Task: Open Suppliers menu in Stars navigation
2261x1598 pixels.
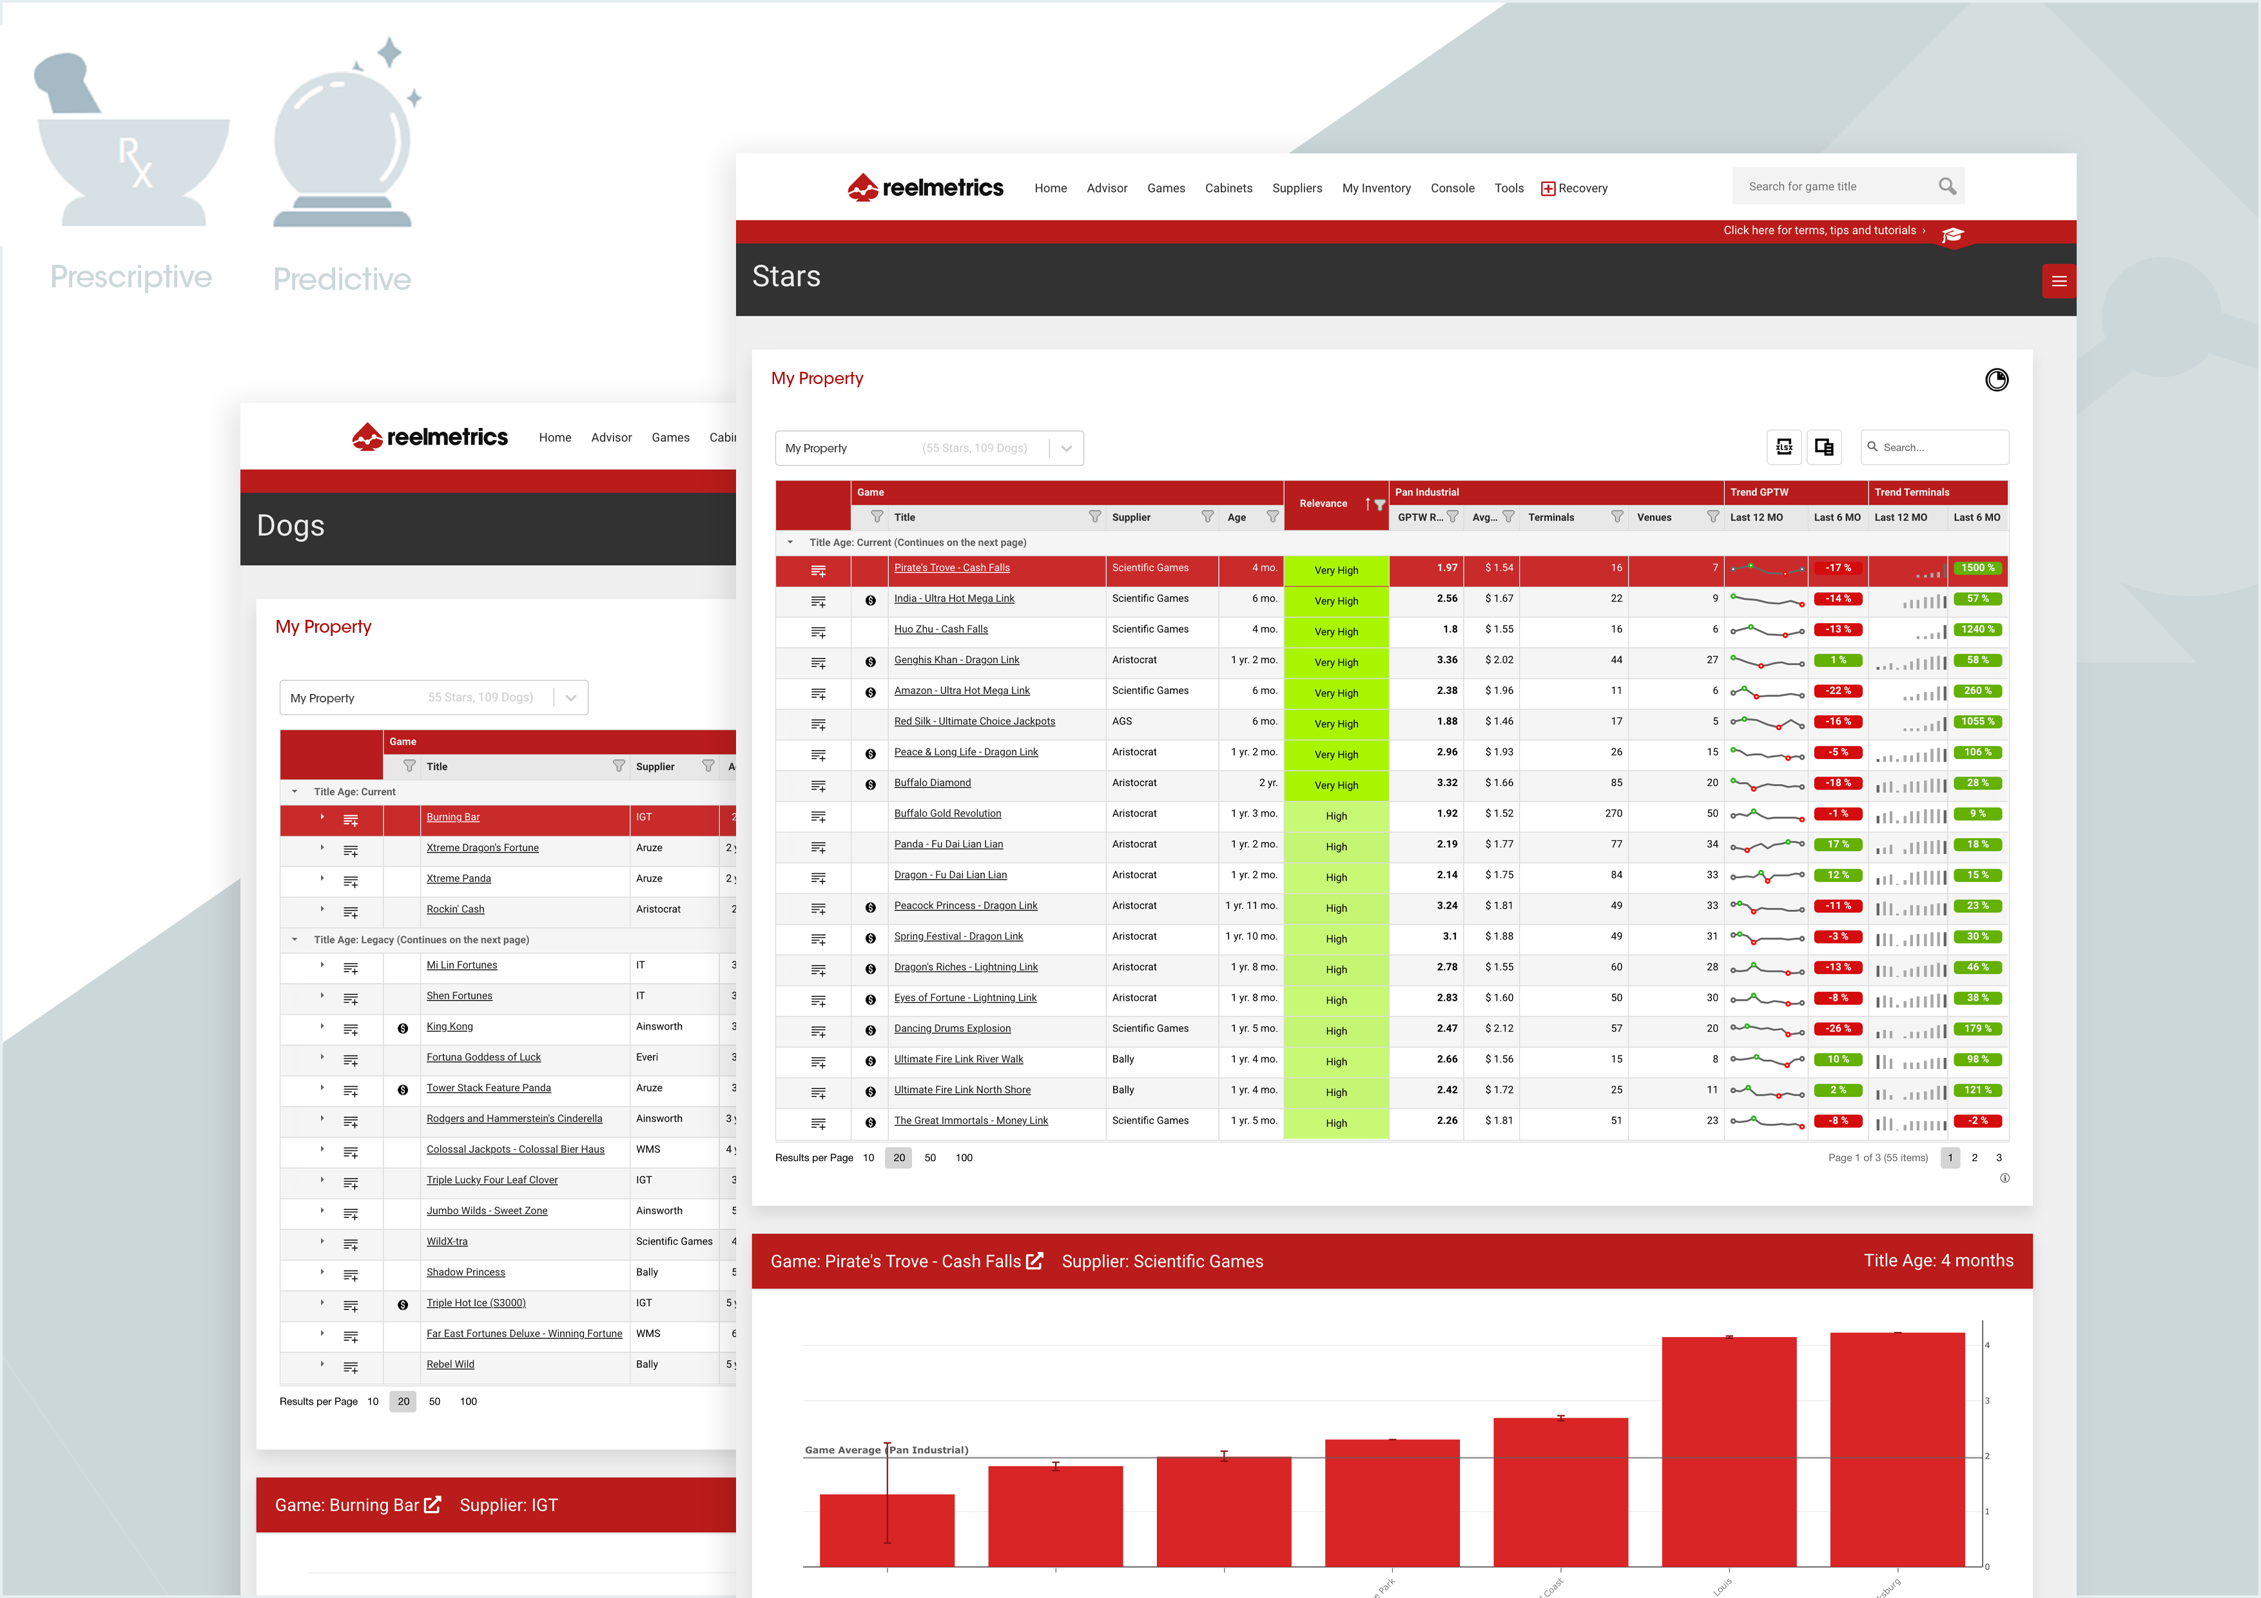Action: tap(1296, 188)
